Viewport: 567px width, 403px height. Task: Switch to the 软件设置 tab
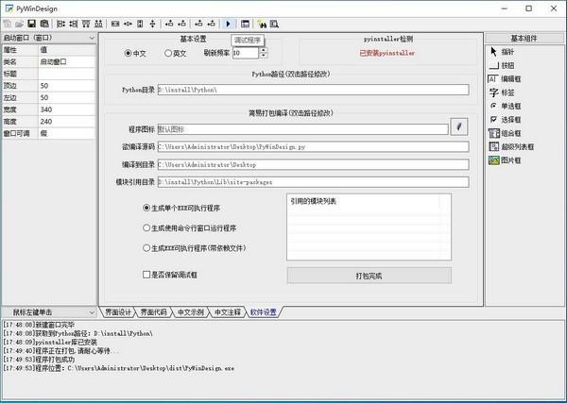click(x=264, y=312)
